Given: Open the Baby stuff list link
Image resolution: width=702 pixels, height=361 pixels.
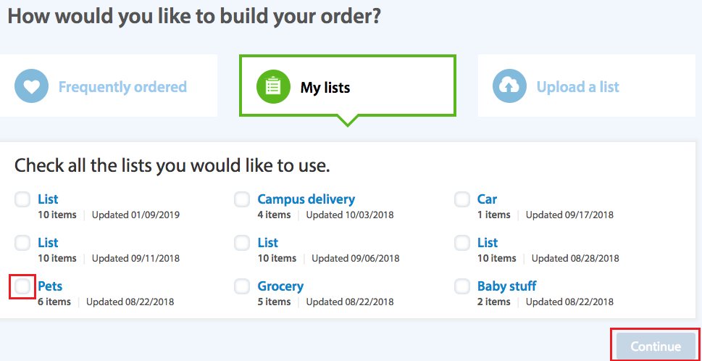Looking at the screenshot, I should tap(506, 286).
